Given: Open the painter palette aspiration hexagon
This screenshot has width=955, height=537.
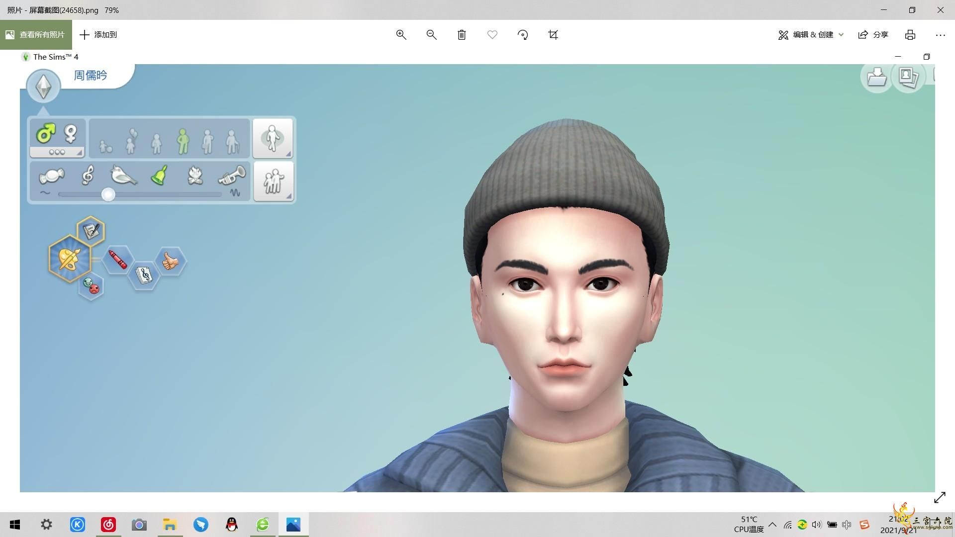Looking at the screenshot, I should coord(69,259).
